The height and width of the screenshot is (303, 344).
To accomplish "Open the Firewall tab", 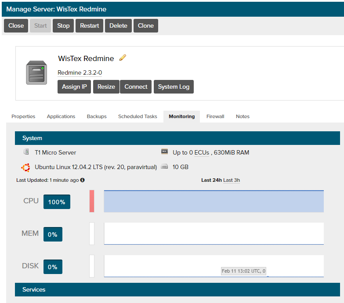I will (x=215, y=116).
